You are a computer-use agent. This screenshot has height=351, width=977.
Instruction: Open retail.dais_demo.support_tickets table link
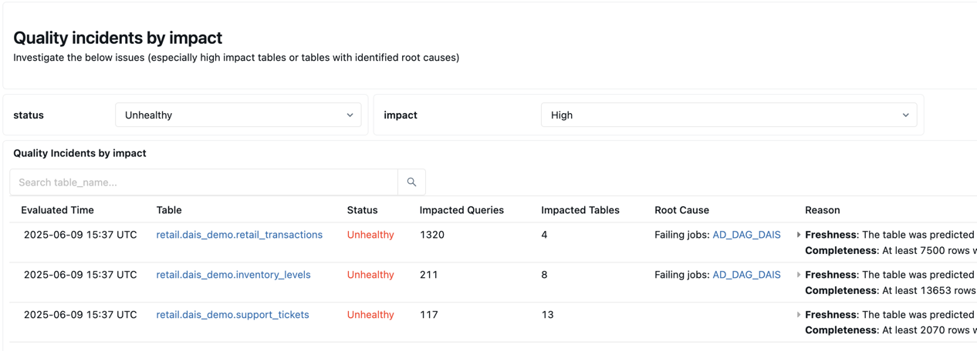click(x=232, y=315)
